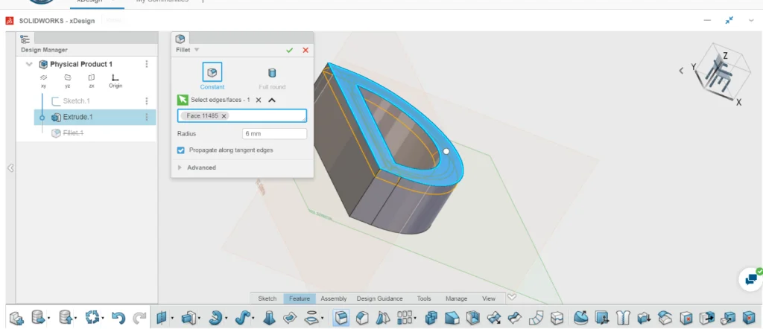Click the green checkmark to confirm Fillet
763x329 pixels.
(289, 50)
